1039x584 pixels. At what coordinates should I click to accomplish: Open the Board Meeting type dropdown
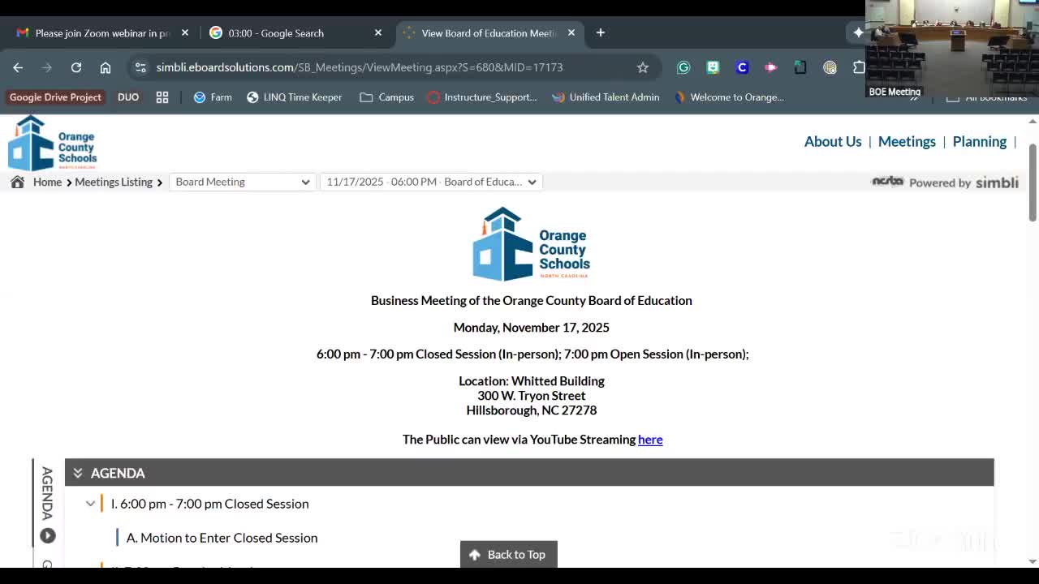tap(242, 182)
